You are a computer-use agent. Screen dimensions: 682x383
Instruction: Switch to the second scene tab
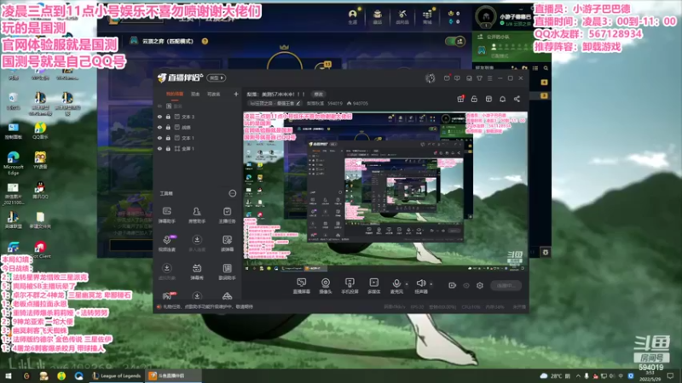[x=195, y=94]
